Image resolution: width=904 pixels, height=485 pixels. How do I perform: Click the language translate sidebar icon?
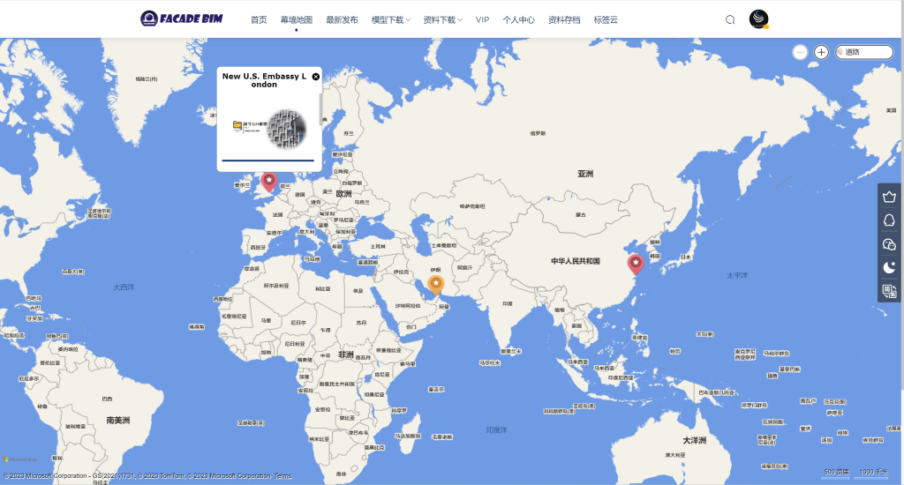point(889,292)
